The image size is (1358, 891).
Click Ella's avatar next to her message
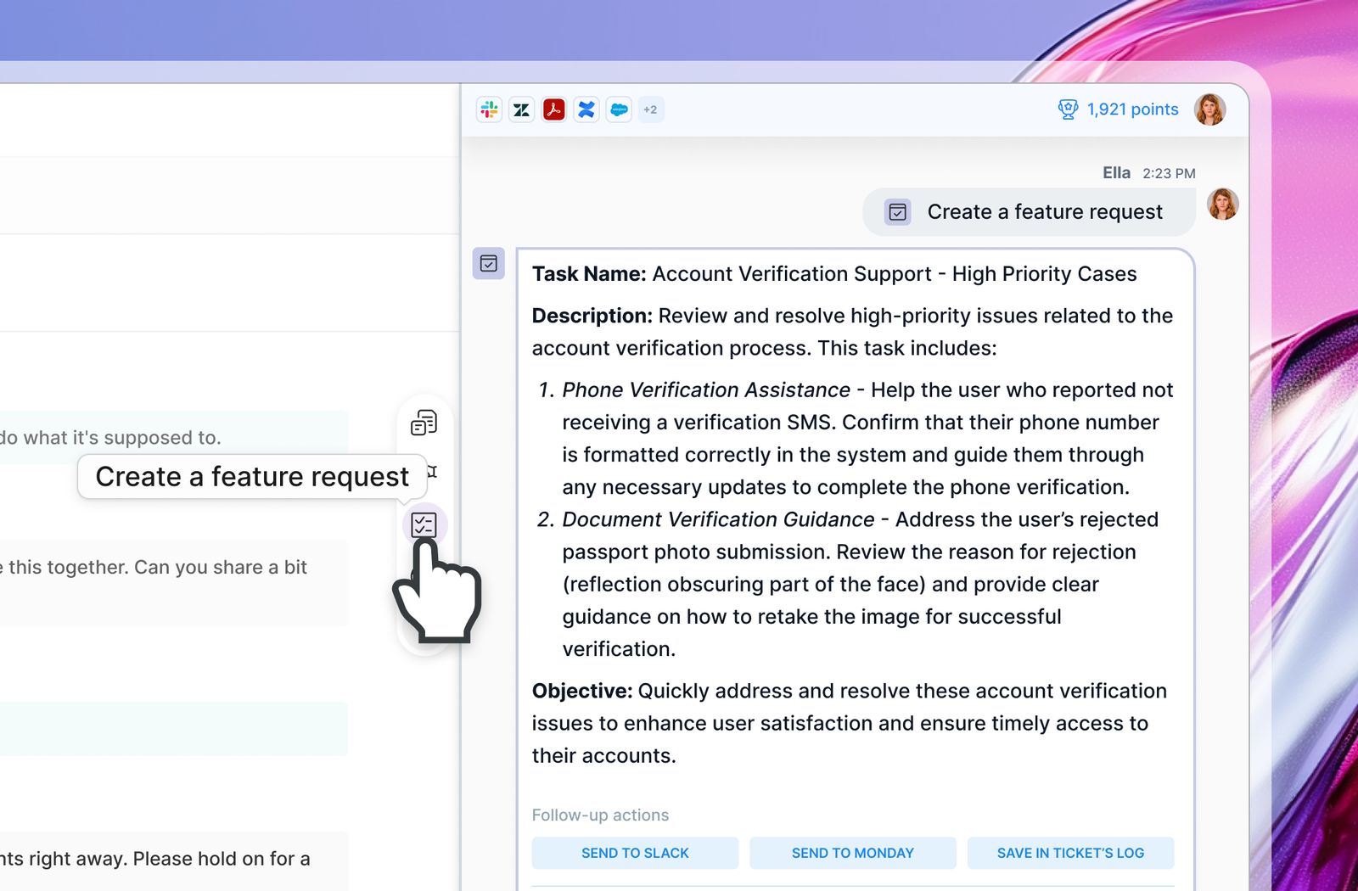[1223, 205]
